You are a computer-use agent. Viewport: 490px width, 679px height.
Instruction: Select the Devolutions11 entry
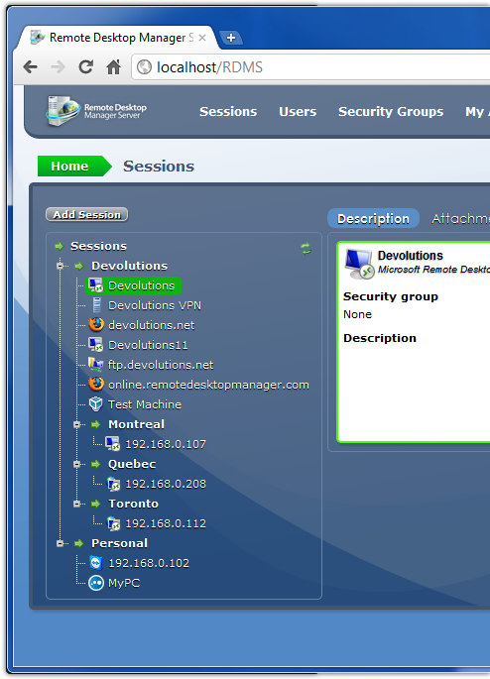148,345
